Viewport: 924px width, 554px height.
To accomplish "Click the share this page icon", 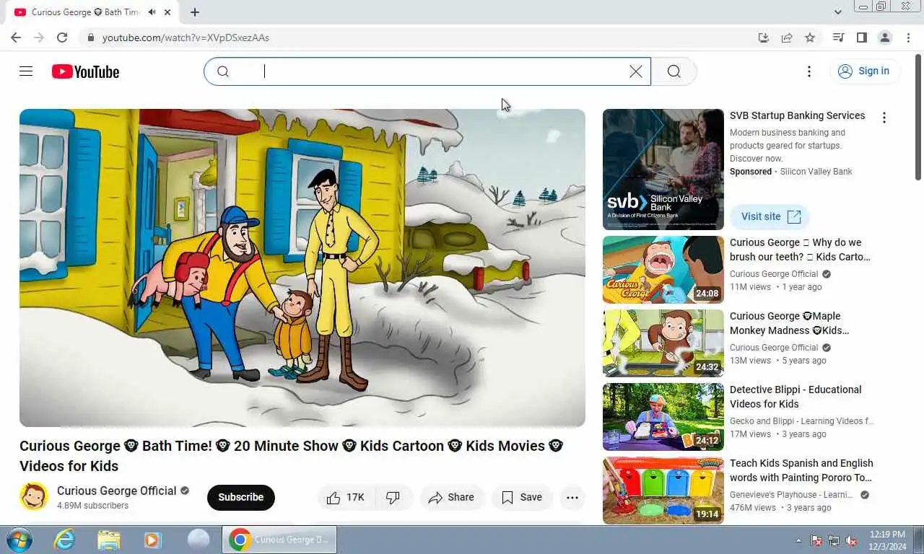I will (787, 38).
